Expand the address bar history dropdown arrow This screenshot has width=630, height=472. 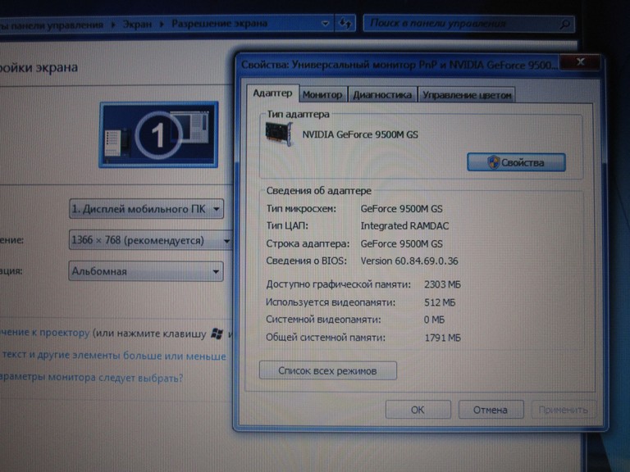tap(325, 24)
